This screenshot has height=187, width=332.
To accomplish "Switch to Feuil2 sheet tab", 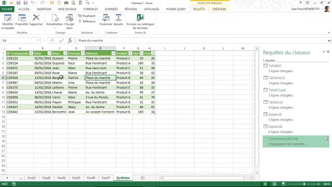I will [x=32, y=178].
